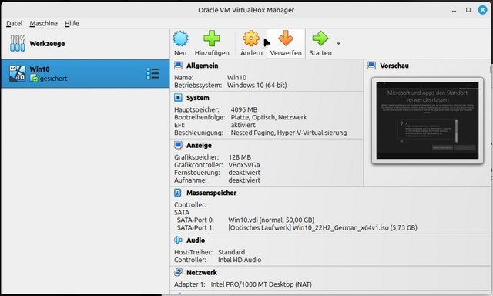Open the Starten dropdown arrow

click(339, 43)
